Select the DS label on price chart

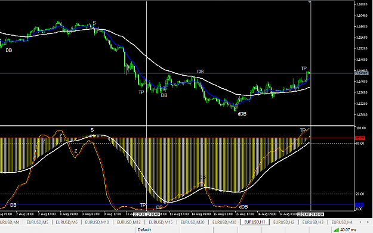[201, 72]
